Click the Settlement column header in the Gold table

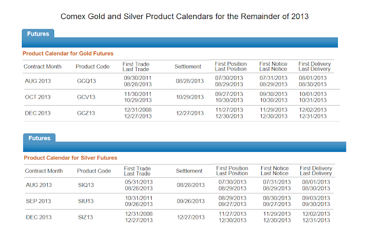187,66
